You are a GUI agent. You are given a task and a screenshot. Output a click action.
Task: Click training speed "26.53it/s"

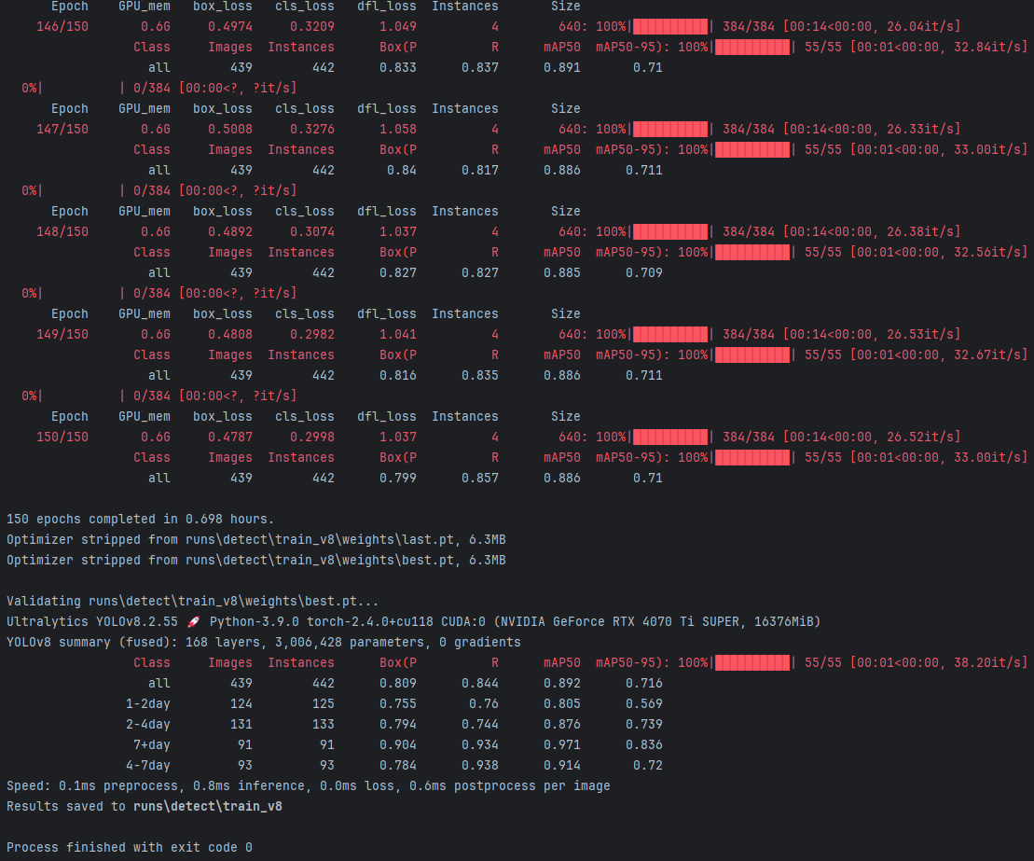pyautogui.click(x=920, y=335)
